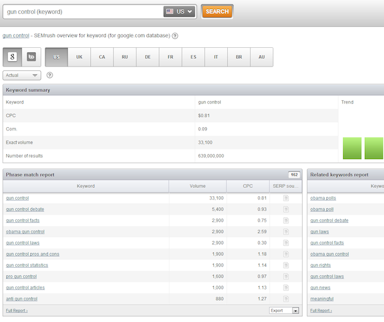Click the keyword search input field

82,11
